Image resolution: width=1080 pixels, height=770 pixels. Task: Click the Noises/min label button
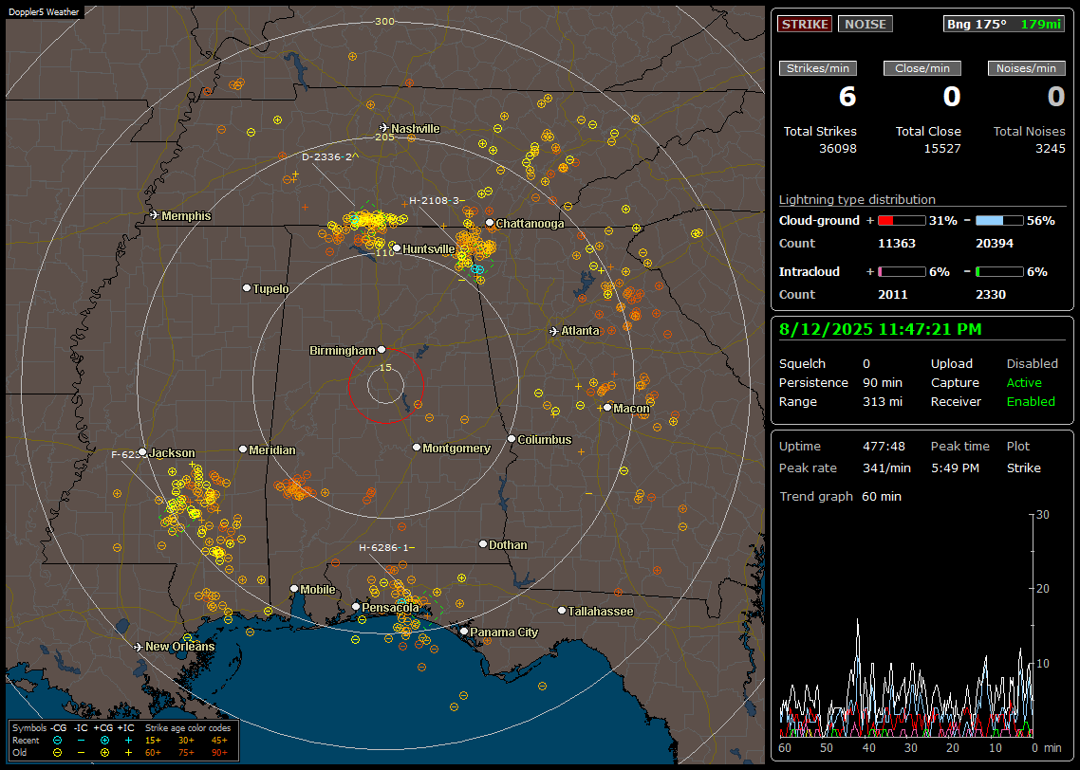1026,68
